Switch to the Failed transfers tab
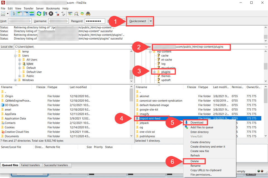Image resolution: width=268 pixels, height=178 pixels. coord(31,165)
